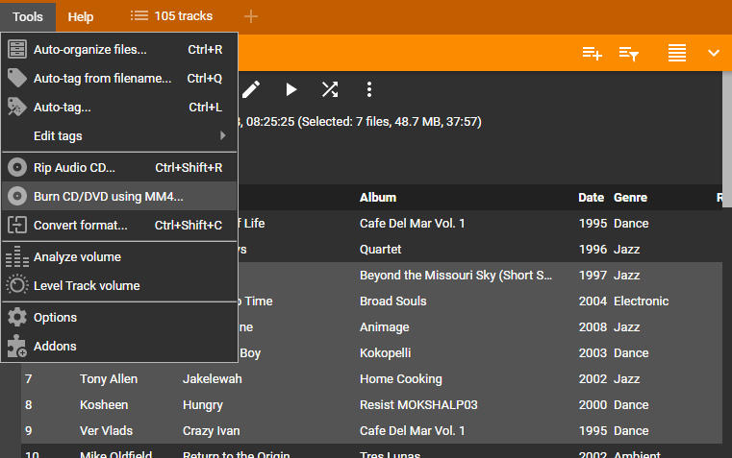
Task: Expand the orange bar chevron dropdown
Action: [x=714, y=54]
